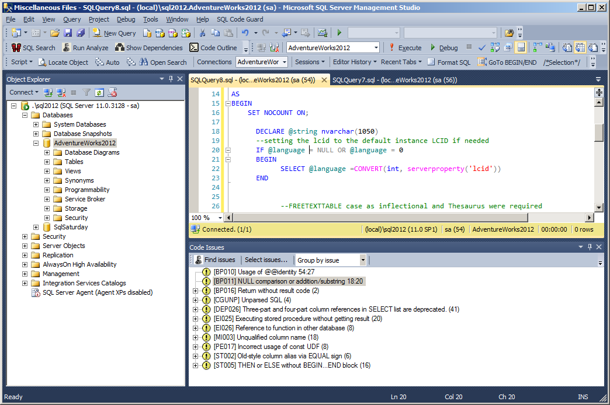The width and height of the screenshot is (610, 405).
Task: Open the Group by issue dropdown
Action: (x=363, y=260)
